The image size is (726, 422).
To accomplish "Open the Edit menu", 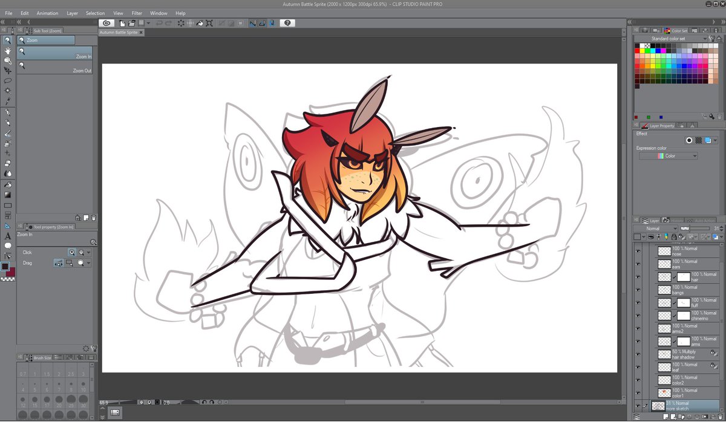I will coord(25,13).
